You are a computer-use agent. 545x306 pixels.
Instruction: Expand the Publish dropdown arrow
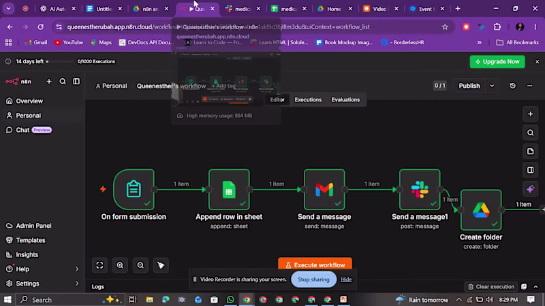pyautogui.click(x=492, y=86)
